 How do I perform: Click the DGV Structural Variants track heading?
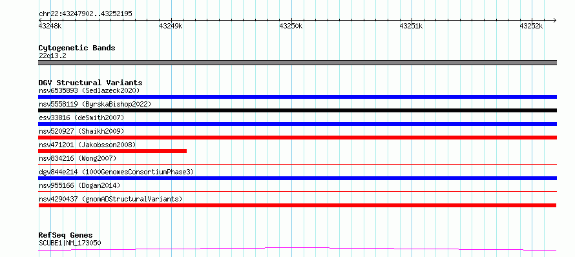90,83
